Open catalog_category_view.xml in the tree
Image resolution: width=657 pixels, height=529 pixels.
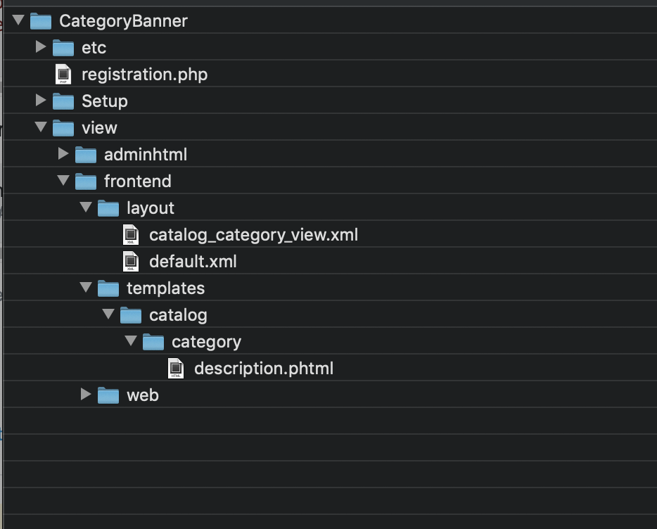[254, 234]
